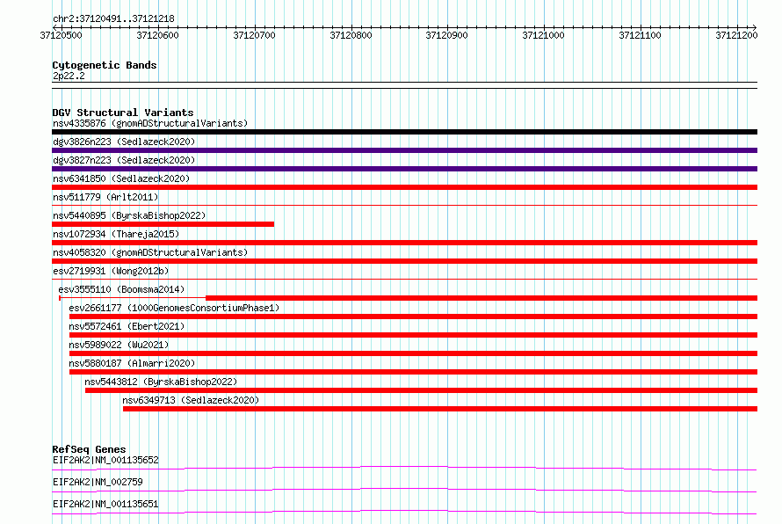Open the nsv1072934 (Thareja2015) label
Screen dimensions: 782x524
116,234
